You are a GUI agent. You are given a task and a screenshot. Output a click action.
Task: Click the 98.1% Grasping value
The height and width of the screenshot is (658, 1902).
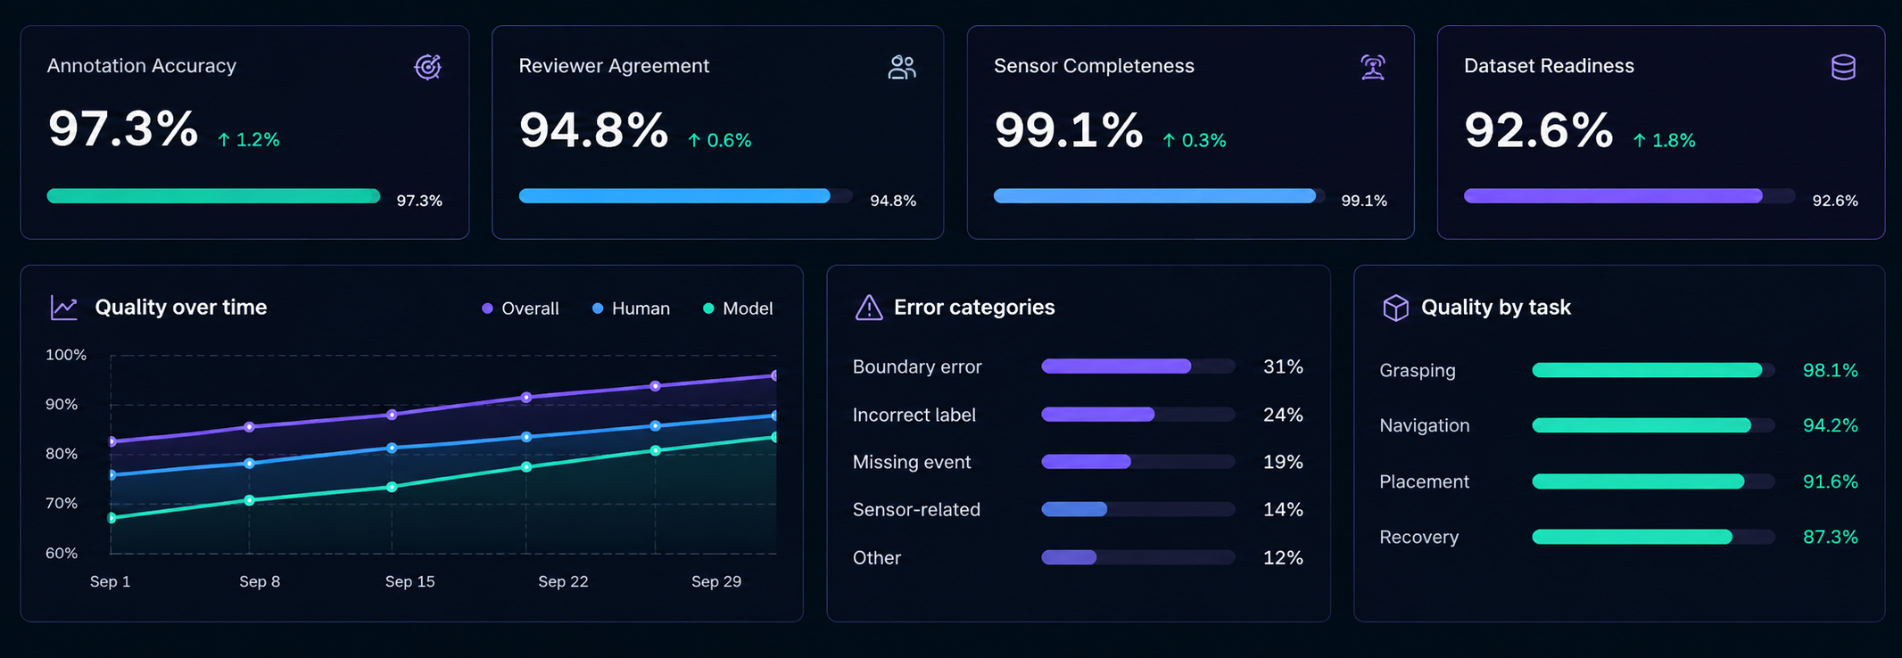click(1831, 370)
